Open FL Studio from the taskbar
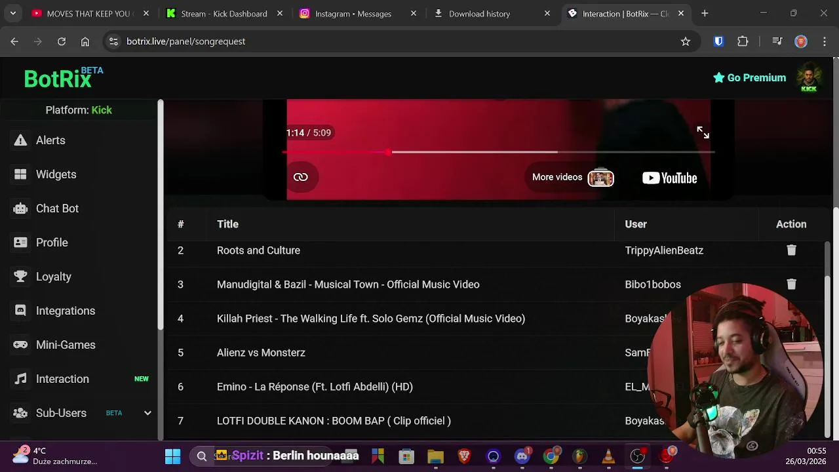 click(580, 456)
